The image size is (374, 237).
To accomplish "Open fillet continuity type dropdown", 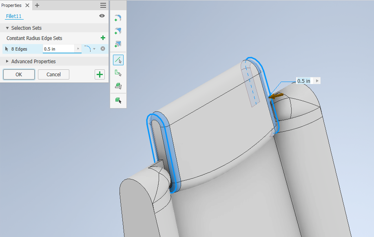I will pos(95,49).
